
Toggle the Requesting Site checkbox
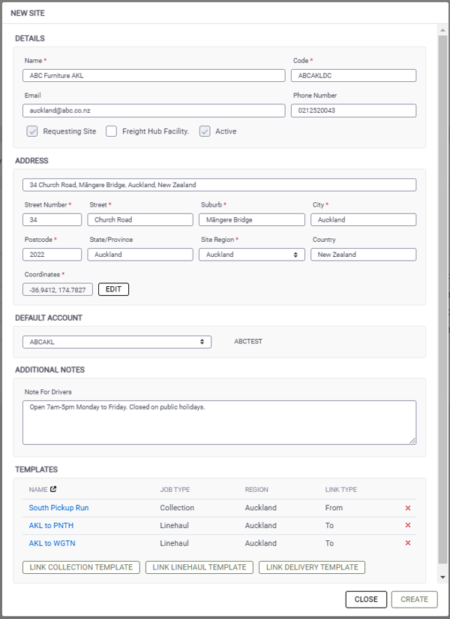[32, 131]
